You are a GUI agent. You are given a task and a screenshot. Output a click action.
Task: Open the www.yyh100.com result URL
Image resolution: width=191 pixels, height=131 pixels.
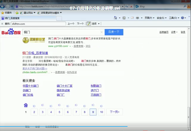click(x=58, y=46)
